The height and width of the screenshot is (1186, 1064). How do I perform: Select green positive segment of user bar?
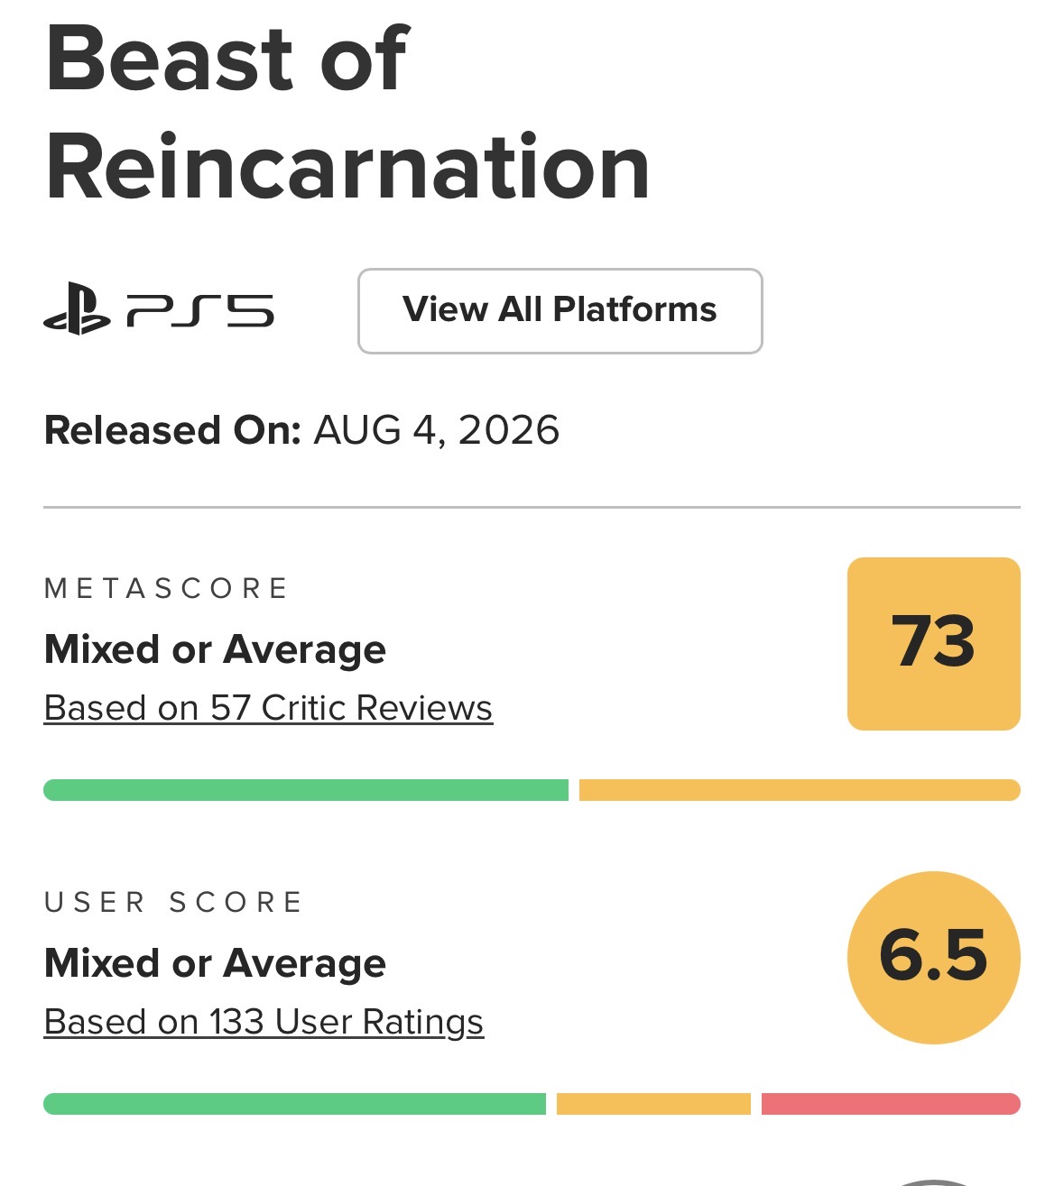[294, 1104]
